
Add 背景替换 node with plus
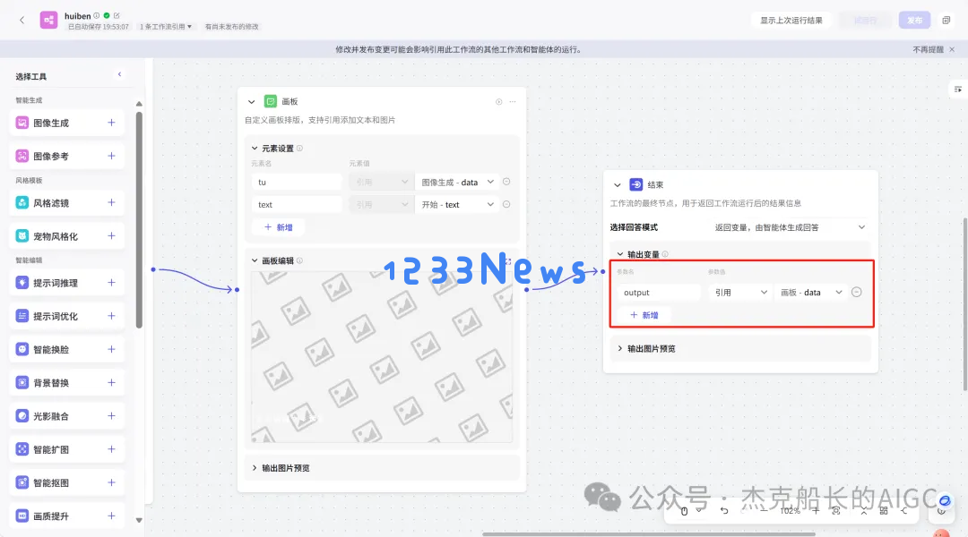click(112, 382)
